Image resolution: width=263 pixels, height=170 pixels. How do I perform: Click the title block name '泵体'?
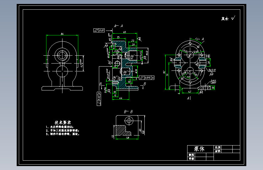pyautogui.click(x=199, y=149)
